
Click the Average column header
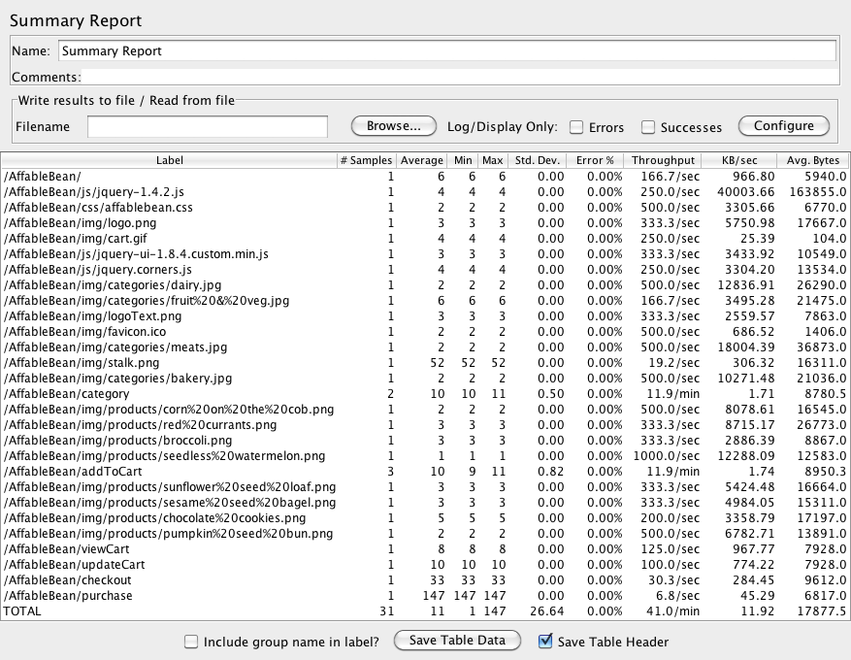pyautogui.click(x=422, y=160)
